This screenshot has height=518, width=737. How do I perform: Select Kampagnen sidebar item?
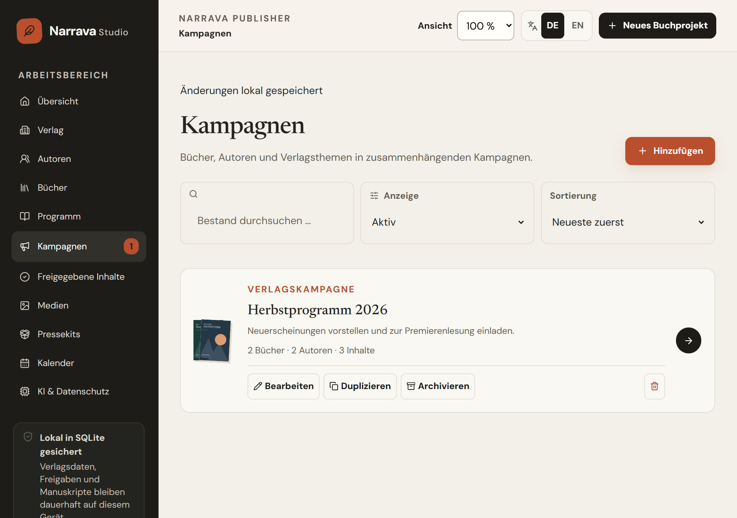pos(79,246)
